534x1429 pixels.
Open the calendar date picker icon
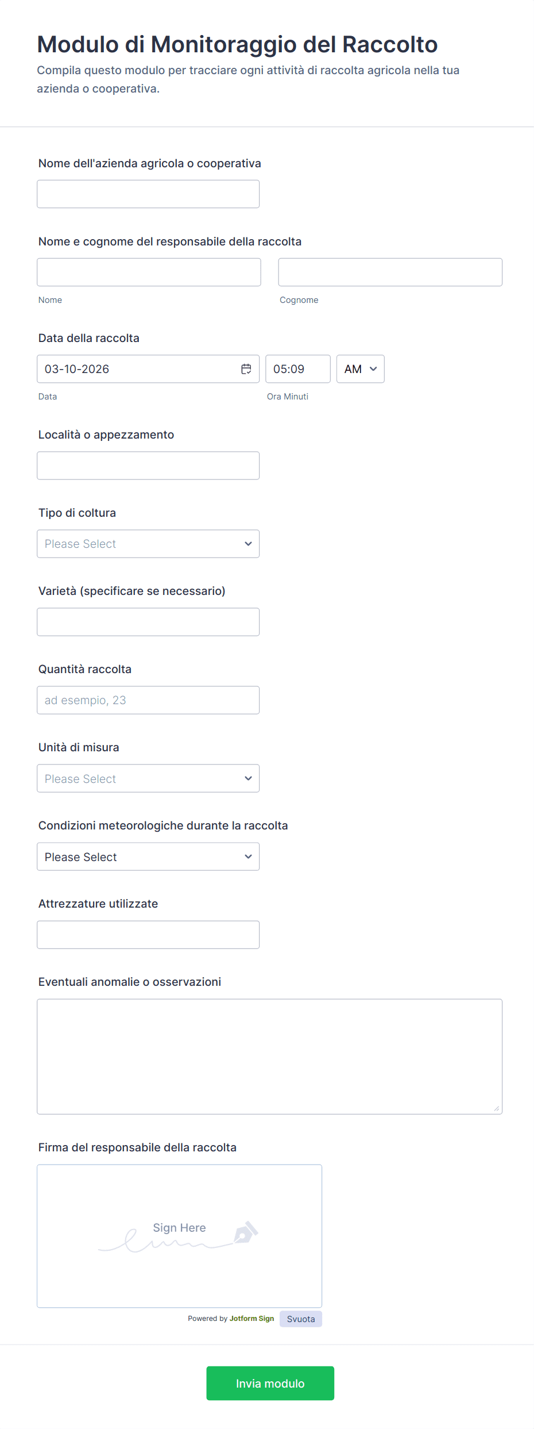click(246, 369)
